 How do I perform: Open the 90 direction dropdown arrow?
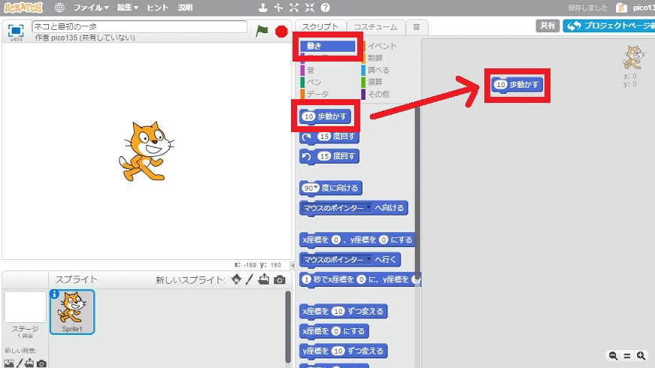pos(317,187)
